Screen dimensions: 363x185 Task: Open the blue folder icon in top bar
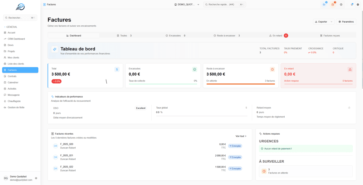click(x=324, y=5)
